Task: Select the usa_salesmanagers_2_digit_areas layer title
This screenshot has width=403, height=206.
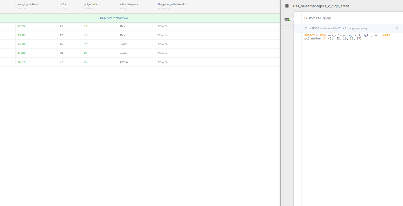Action: pyautogui.click(x=321, y=6)
